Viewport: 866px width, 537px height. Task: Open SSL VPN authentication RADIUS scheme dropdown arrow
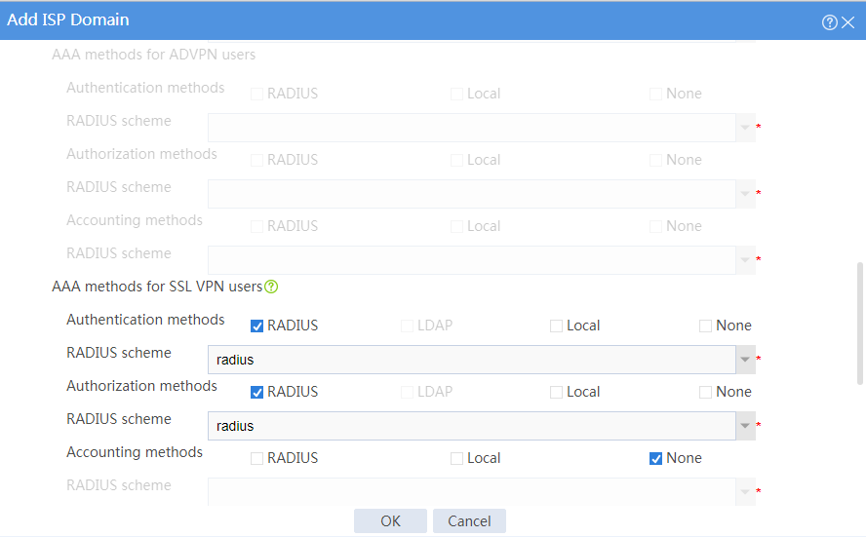point(745,360)
